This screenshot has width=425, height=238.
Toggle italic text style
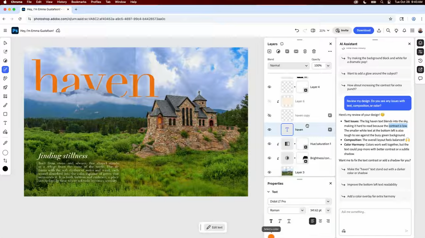(x=280, y=221)
